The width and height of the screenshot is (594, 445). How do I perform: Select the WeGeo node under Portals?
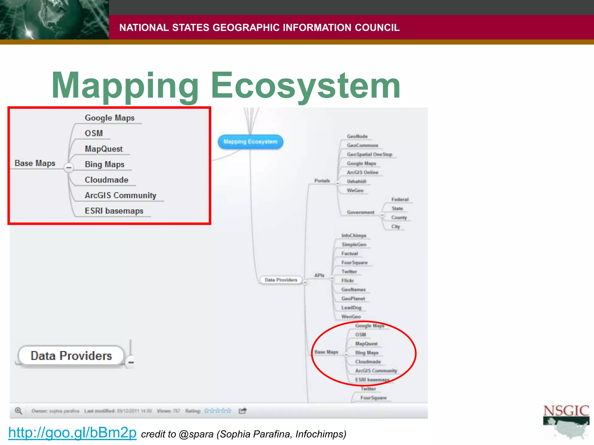coord(355,190)
